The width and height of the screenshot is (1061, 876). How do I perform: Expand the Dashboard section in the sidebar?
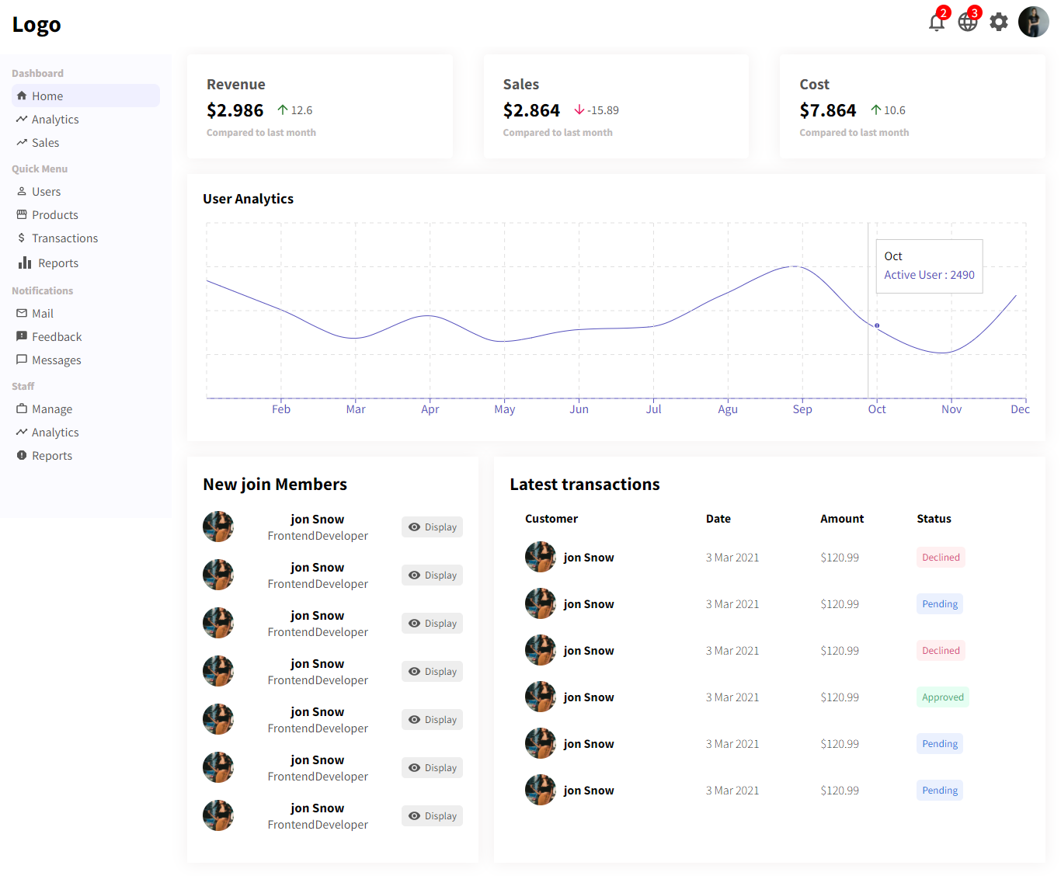pos(37,72)
